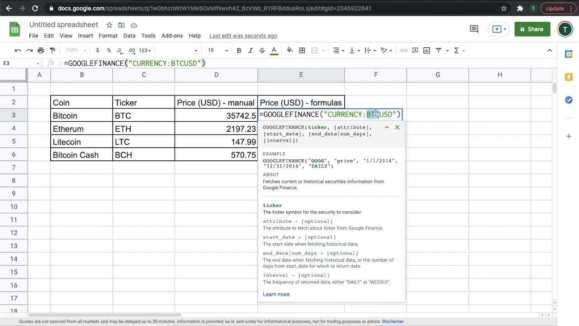Viewport: 579px width, 326px height.
Task: Click the merge cells icon
Action: point(314,50)
